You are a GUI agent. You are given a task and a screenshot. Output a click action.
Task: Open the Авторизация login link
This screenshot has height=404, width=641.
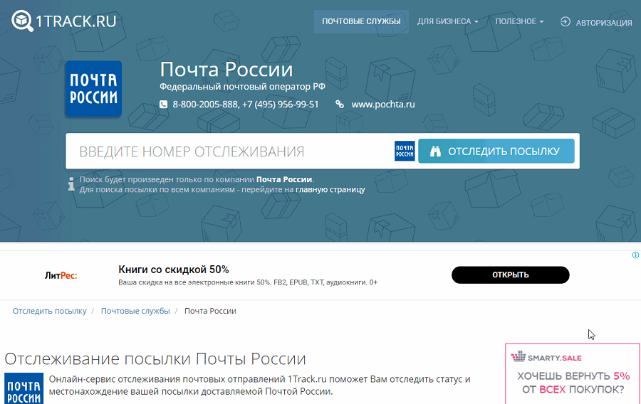pos(604,23)
